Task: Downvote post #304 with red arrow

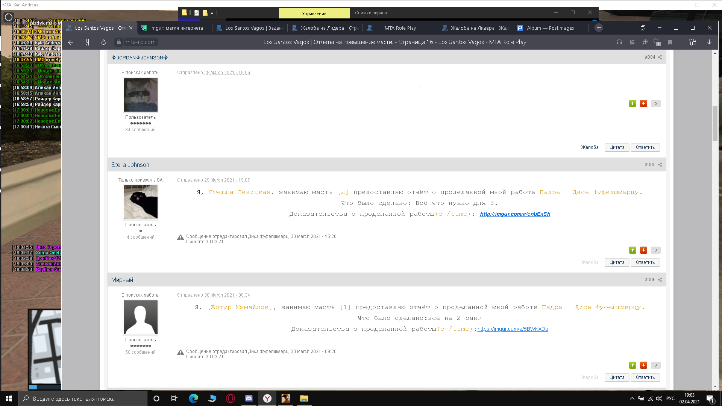Action: 643,104
